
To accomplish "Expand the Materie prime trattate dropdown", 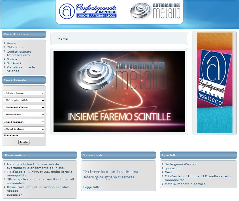I will pos(24,100).
